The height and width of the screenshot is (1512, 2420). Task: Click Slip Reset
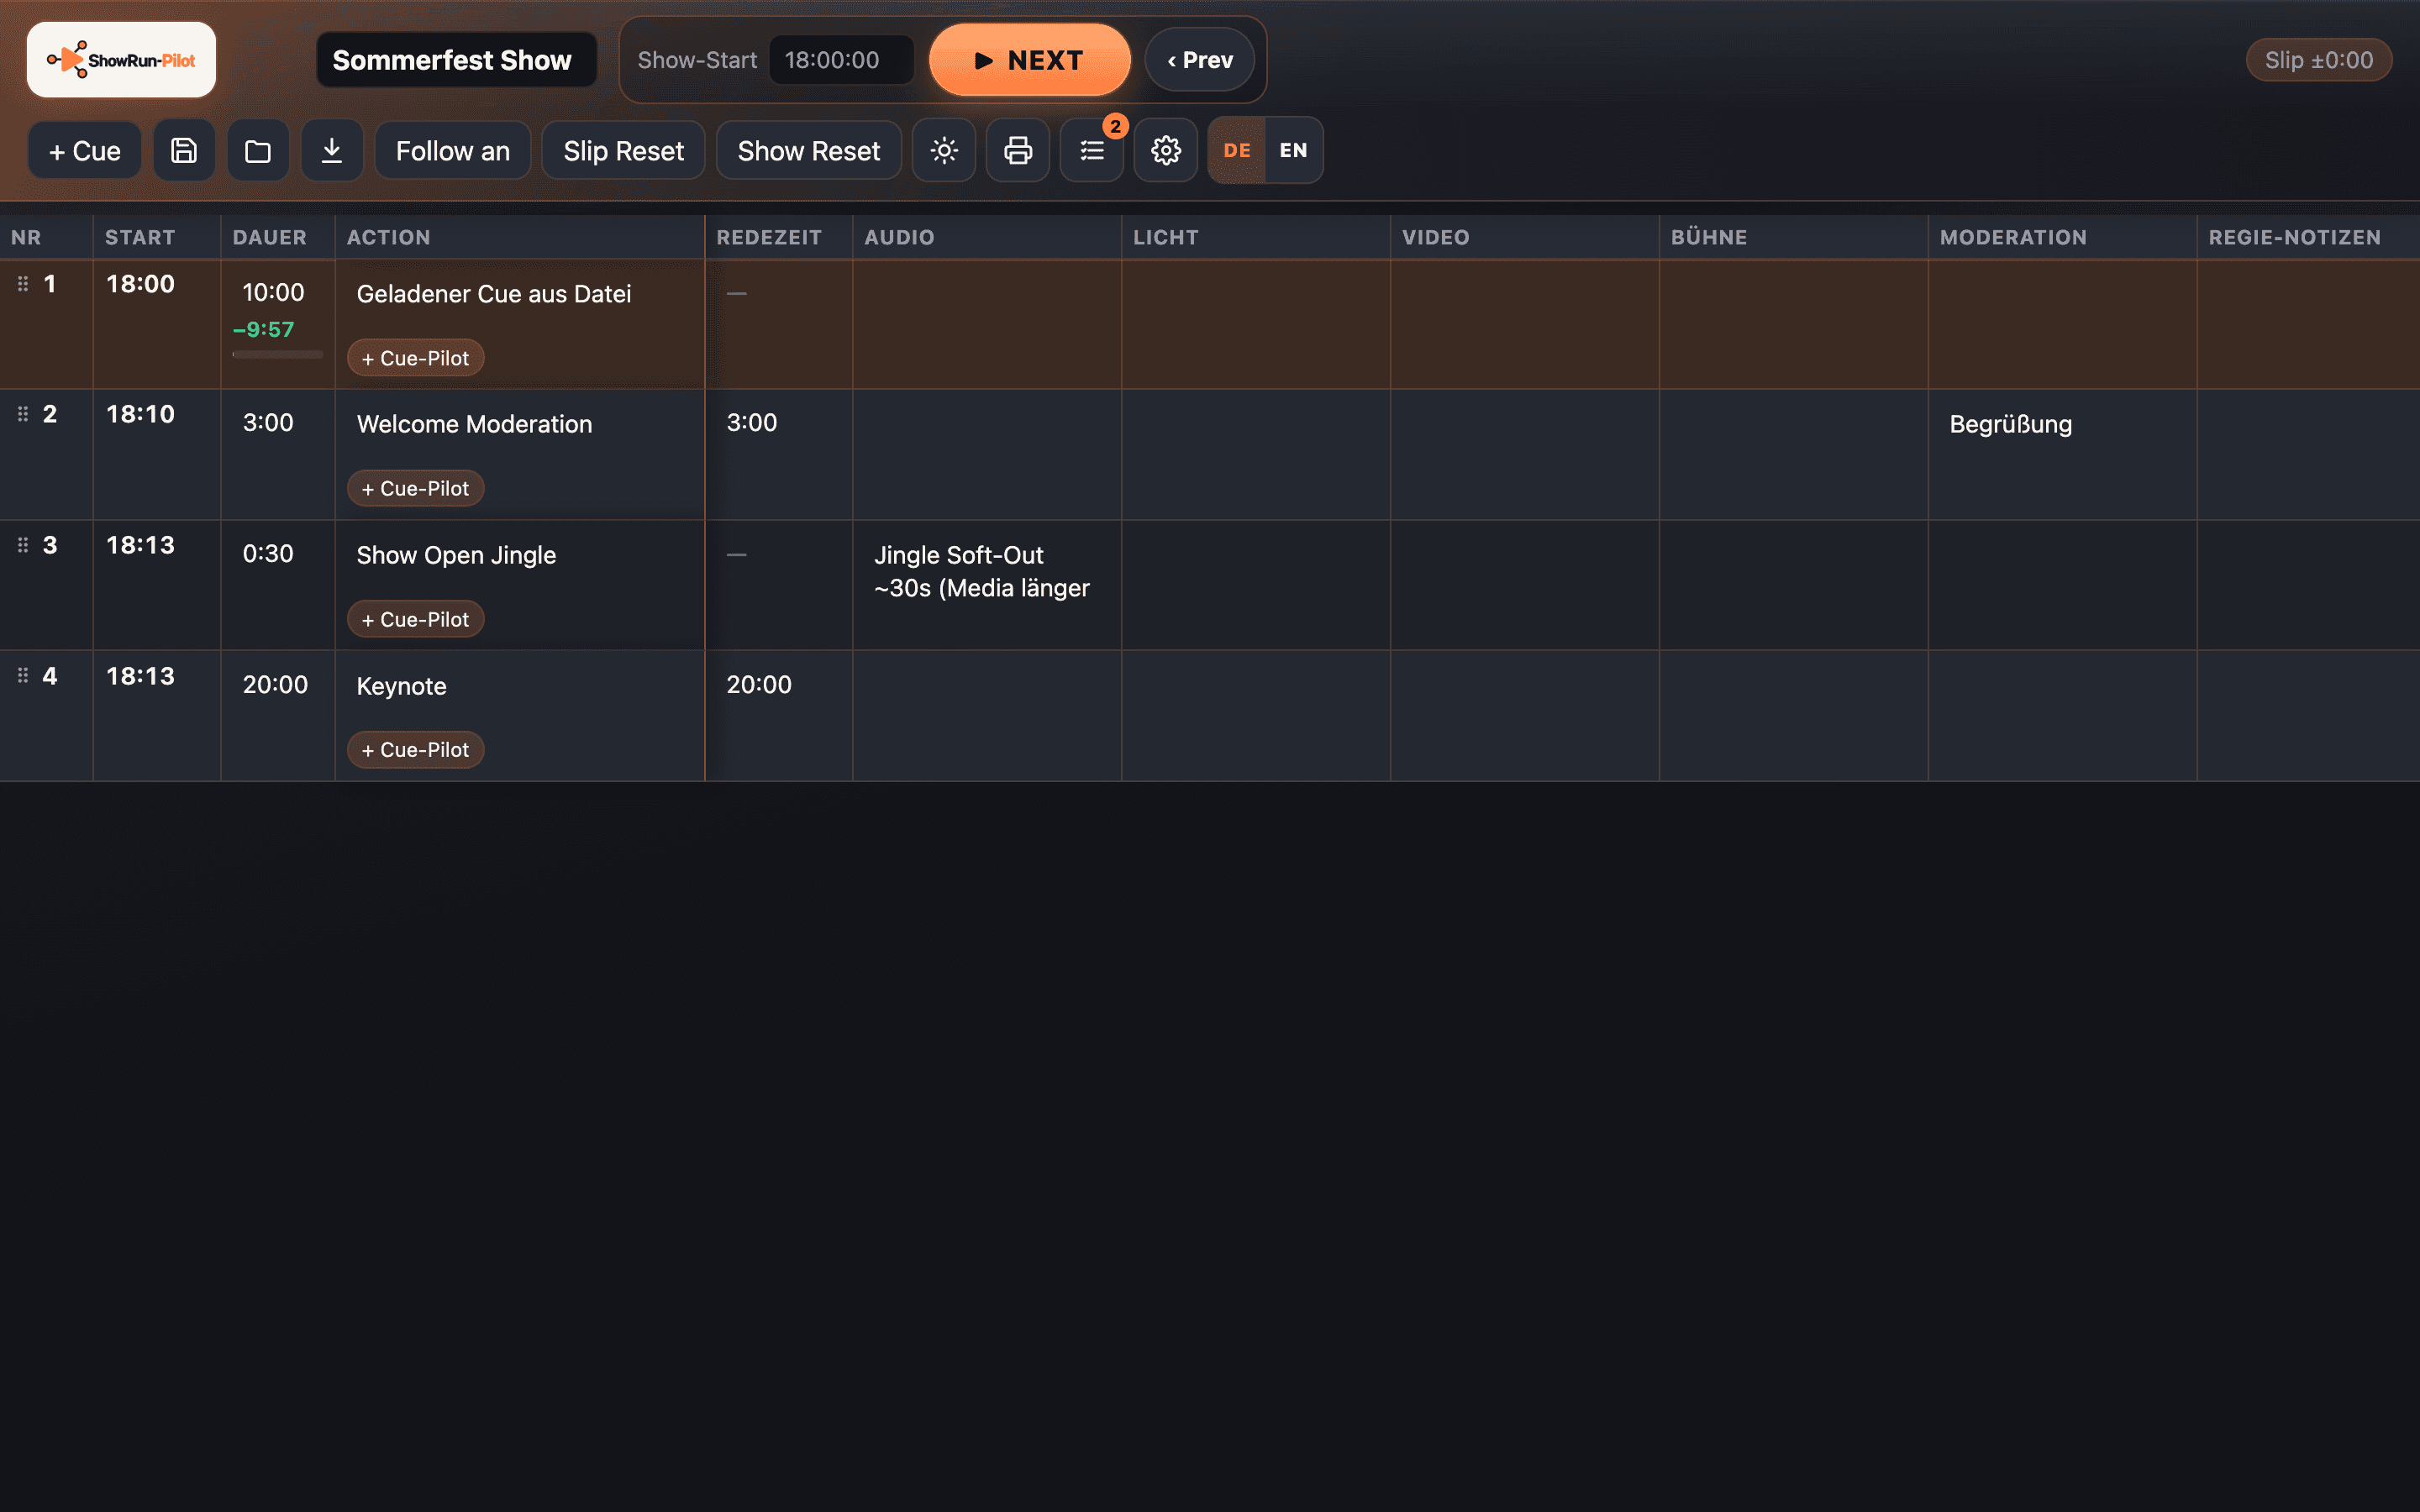coord(624,151)
